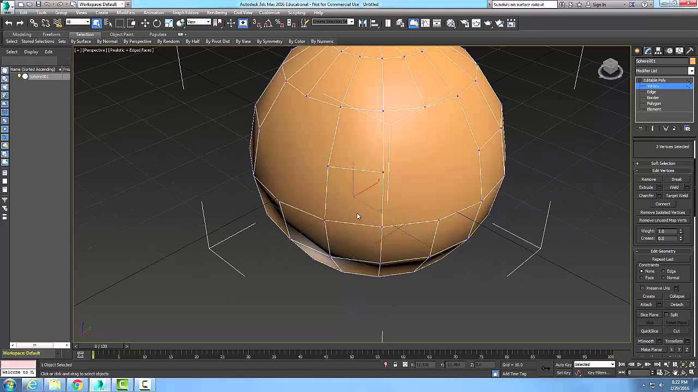Select the Edge constraint radio button
Image resolution: width=698 pixels, height=392 pixels.
[664, 271]
